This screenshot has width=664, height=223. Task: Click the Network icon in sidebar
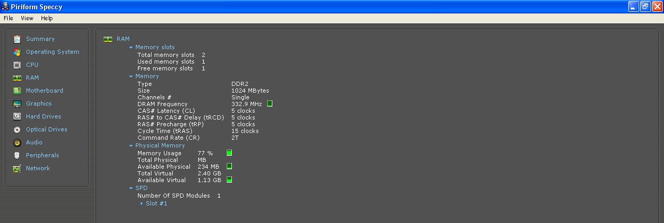point(17,168)
